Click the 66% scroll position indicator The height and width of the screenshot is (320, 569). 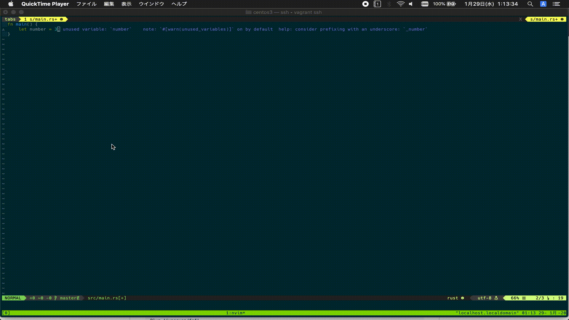pos(515,298)
